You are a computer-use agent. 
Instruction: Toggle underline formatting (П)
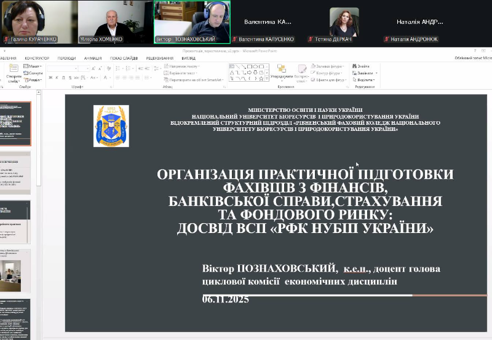tap(64, 77)
